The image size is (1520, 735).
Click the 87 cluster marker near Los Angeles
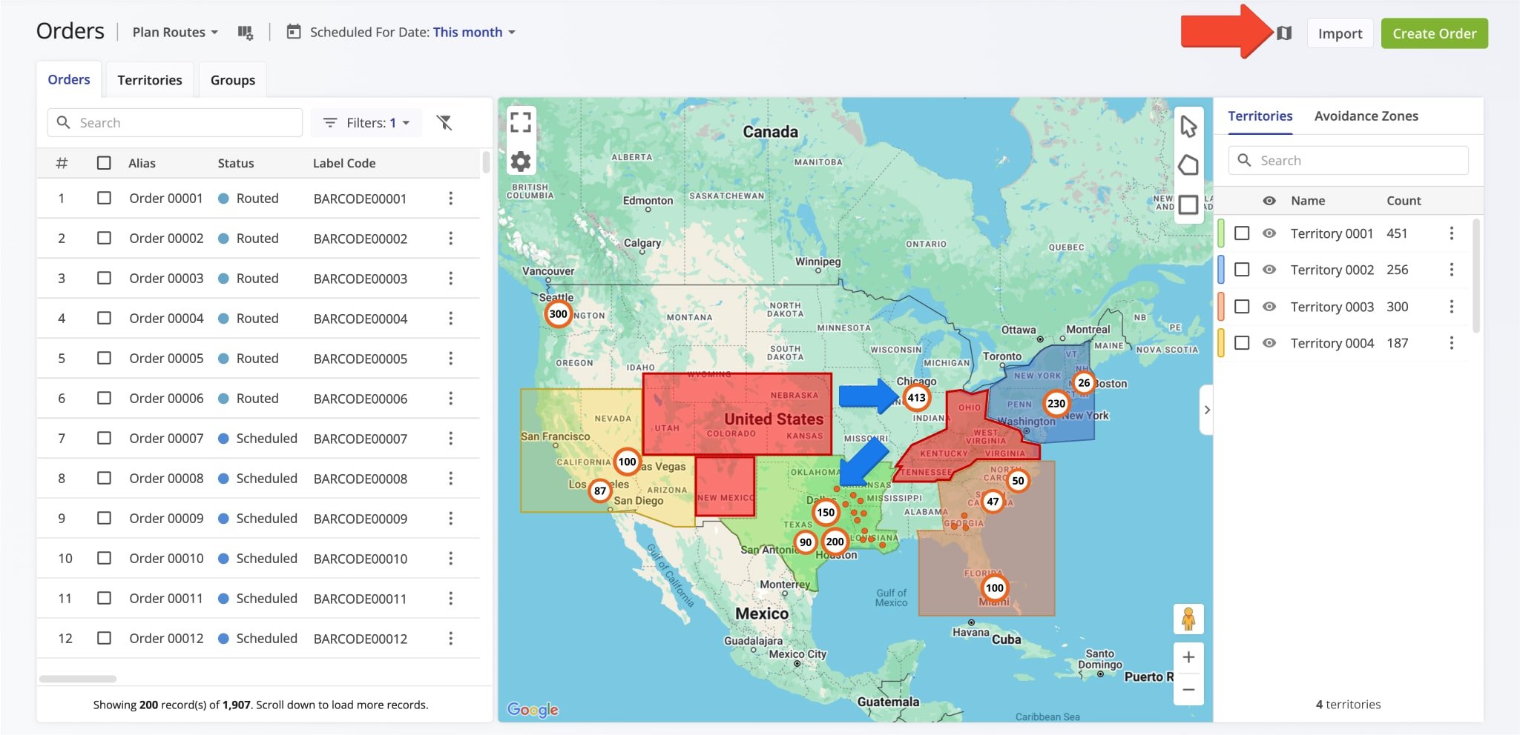pos(600,490)
